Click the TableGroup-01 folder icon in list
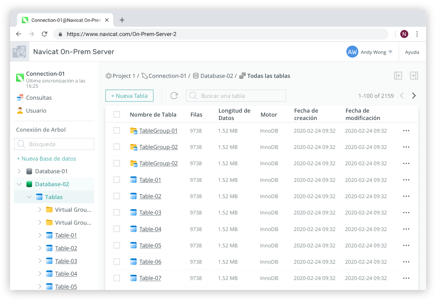Image resolution: width=436 pixels, height=300 pixels. (x=134, y=131)
